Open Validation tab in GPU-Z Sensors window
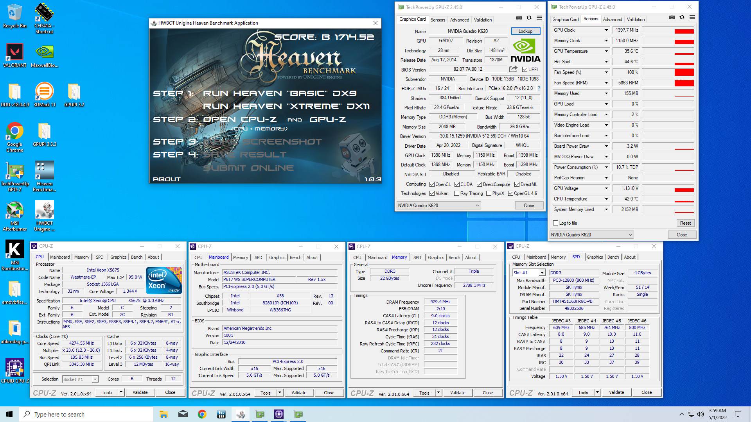 (636, 19)
